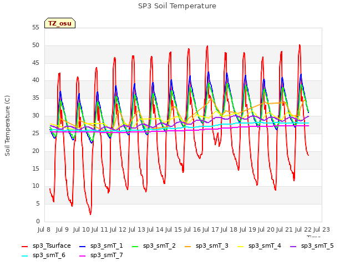Toggle sp3_smT_2 legend entry
Screen dimensions: 355x266
[x=154, y=246]
